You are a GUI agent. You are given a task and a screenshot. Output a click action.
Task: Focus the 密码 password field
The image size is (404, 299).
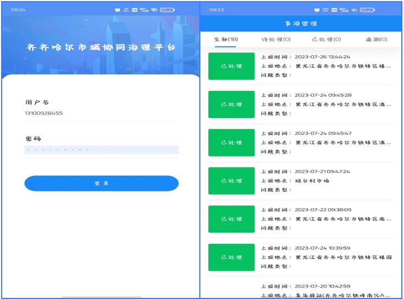point(101,149)
